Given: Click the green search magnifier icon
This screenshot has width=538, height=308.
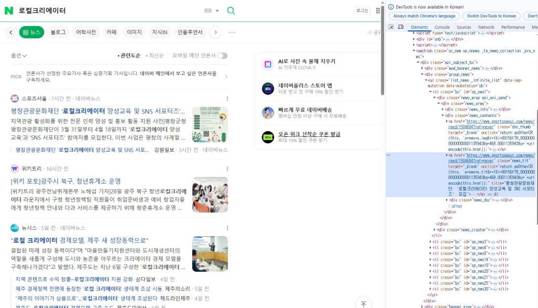Looking at the screenshot, I should click(231, 10).
